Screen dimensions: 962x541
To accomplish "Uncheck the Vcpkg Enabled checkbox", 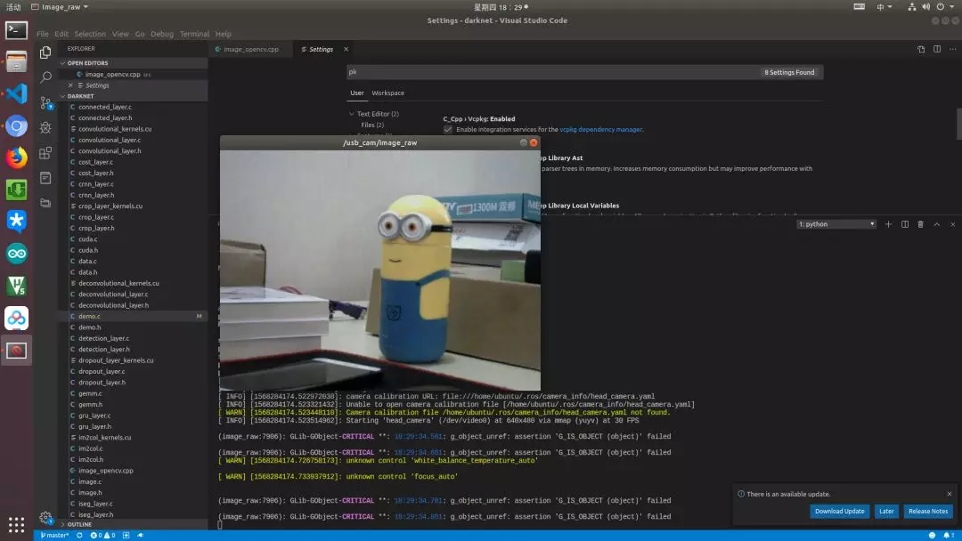I will coord(448,129).
